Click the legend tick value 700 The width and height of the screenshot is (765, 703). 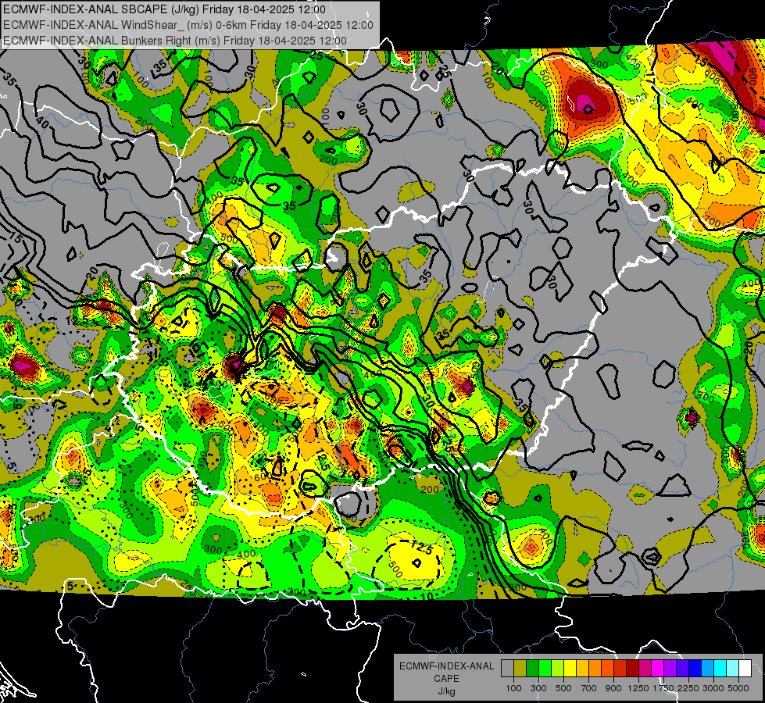click(589, 688)
